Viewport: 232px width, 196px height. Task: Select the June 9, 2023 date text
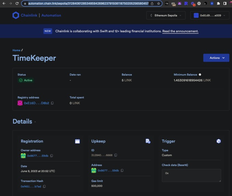[x=38, y=171]
